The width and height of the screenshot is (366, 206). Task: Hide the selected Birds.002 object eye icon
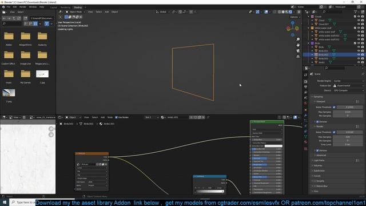click(359, 55)
